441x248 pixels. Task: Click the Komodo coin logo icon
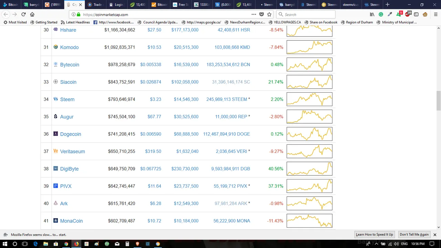(55, 47)
